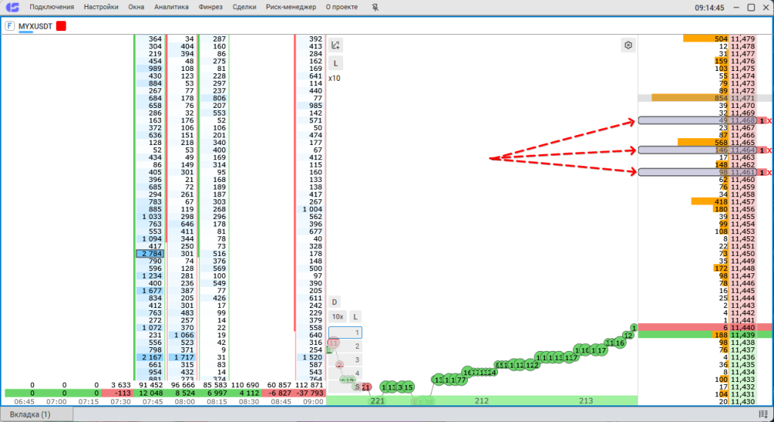774x422 pixels.
Task: Click cluster value 1 520
Action: tap(310, 357)
